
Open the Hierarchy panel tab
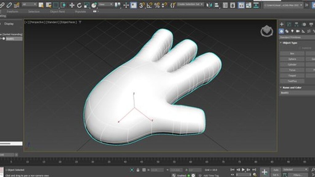coord(297,24)
